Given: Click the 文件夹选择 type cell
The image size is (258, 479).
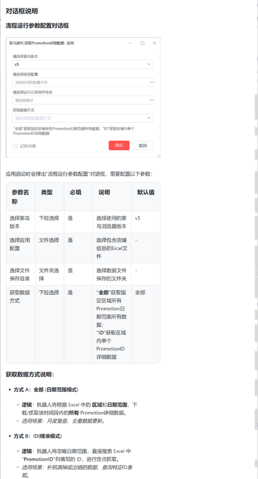Looking at the screenshot, I should (49, 274).
